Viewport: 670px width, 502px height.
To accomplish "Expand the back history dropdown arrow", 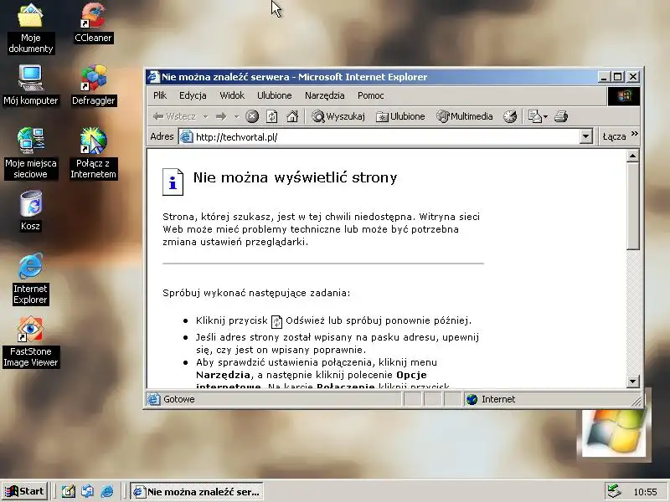I will 205,116.
